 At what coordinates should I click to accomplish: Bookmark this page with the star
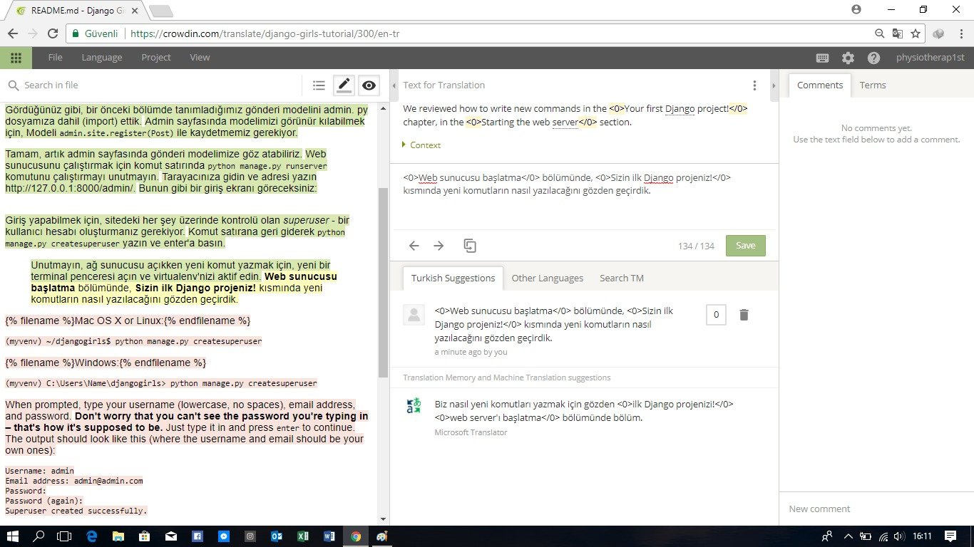(x=916, y=33)
